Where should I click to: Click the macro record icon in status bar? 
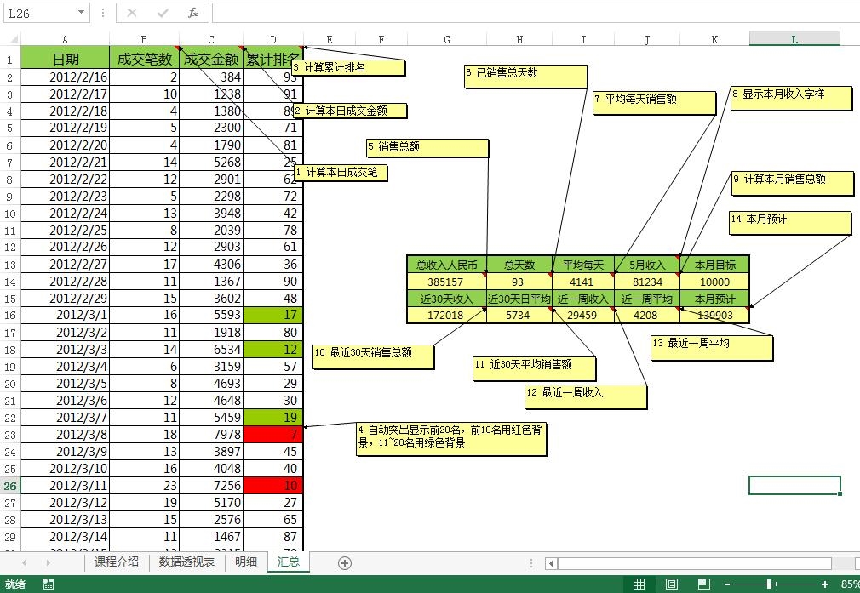point(49,584)
